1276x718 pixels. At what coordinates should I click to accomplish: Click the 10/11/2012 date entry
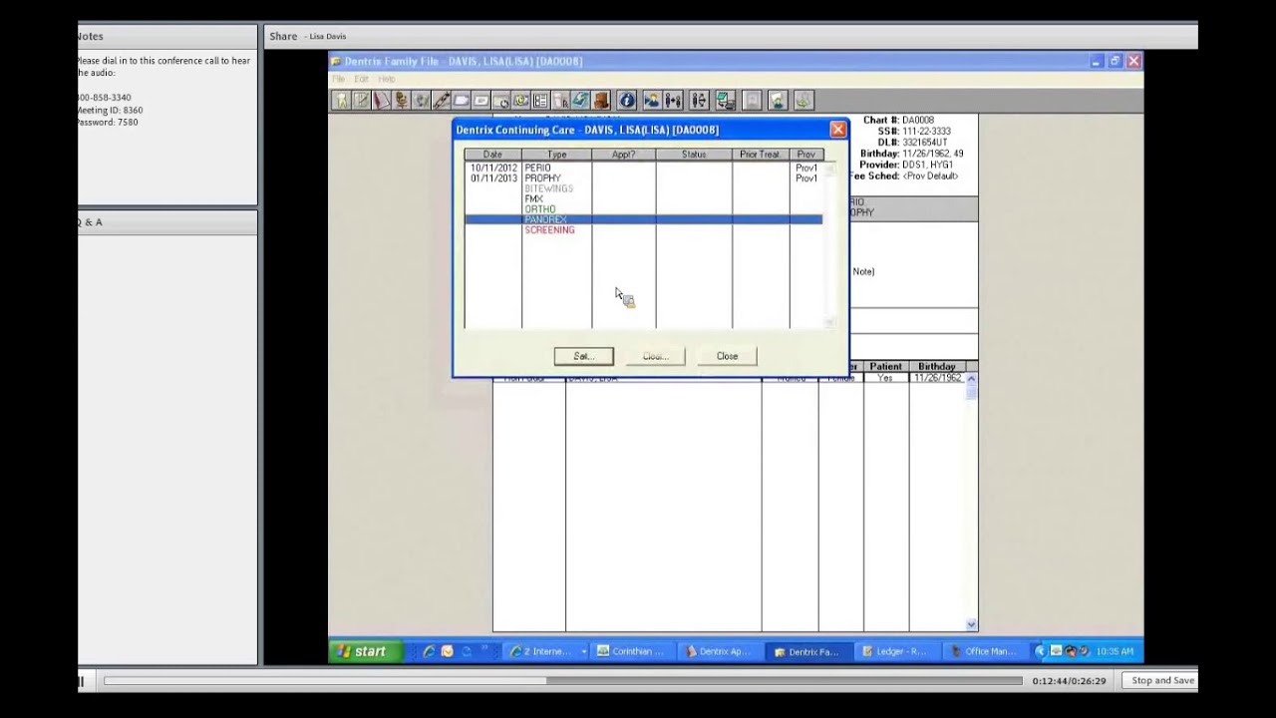click(x=493, y=169)
